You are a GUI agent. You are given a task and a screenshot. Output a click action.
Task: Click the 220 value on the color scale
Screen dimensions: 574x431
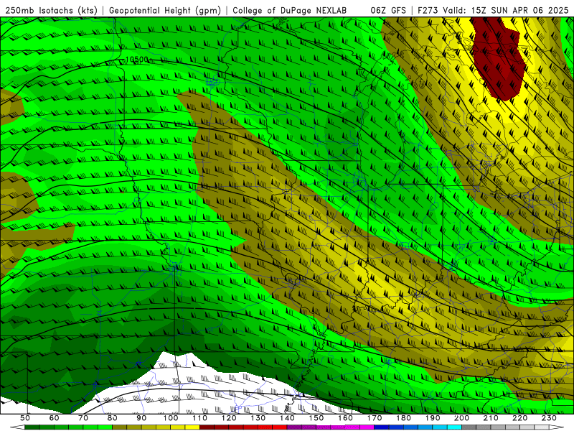point(519,418)
